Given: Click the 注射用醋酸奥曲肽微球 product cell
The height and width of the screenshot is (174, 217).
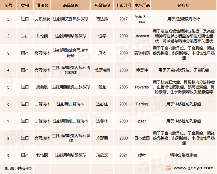Looking at the screenshot, I should (71, 87).
